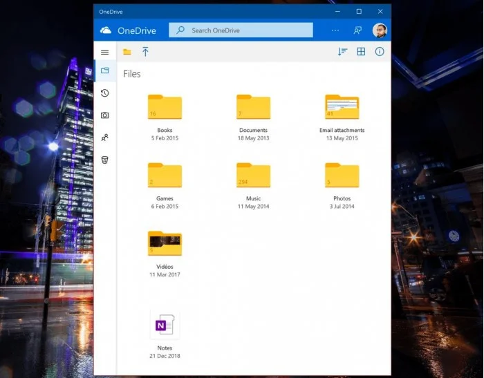The height and width of the screenshot is (378, 484).
Task: Close the OneDrive window
Action: click(x=380, y=12)
